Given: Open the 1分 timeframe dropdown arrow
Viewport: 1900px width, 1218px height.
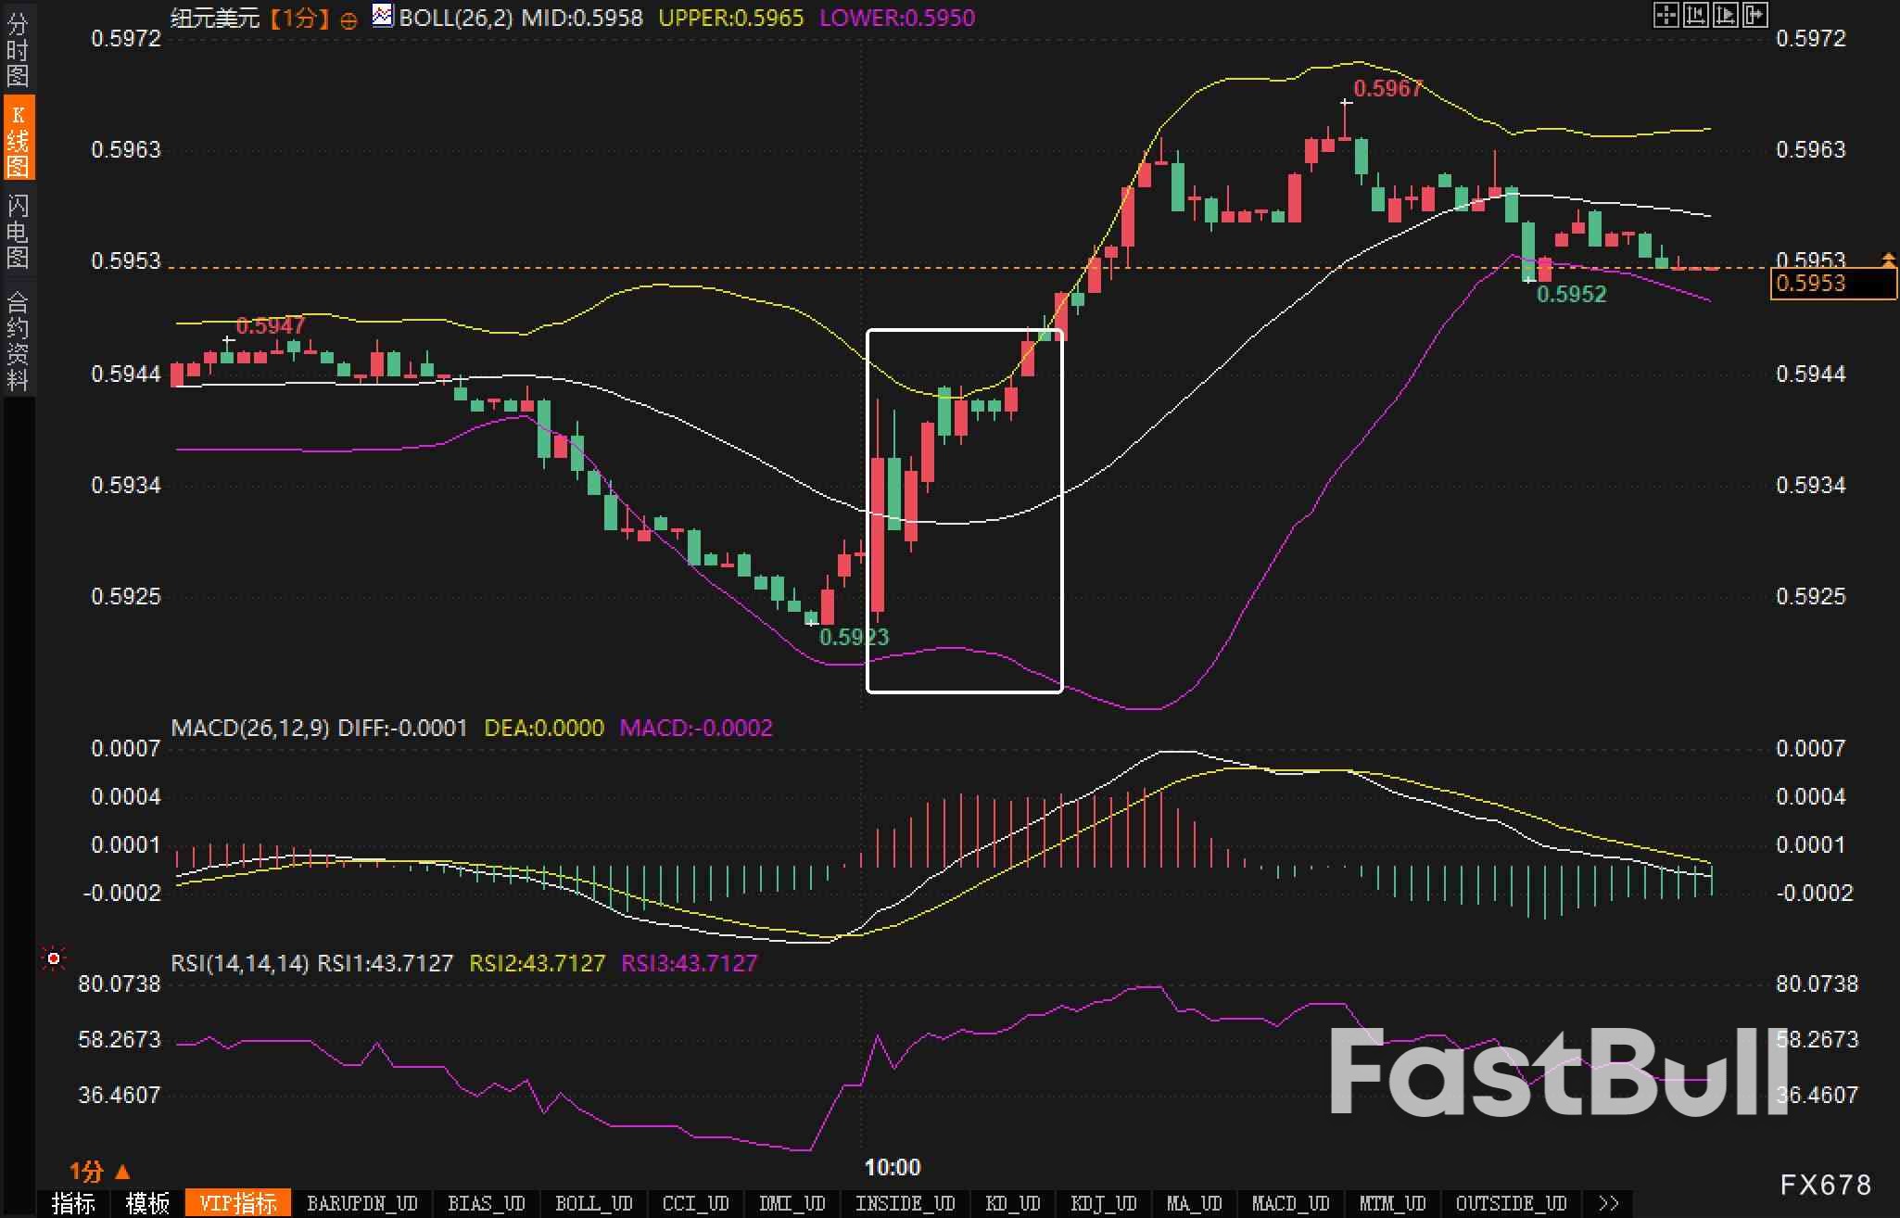Looking at the screenshot, I should [x=122, y=1172].
